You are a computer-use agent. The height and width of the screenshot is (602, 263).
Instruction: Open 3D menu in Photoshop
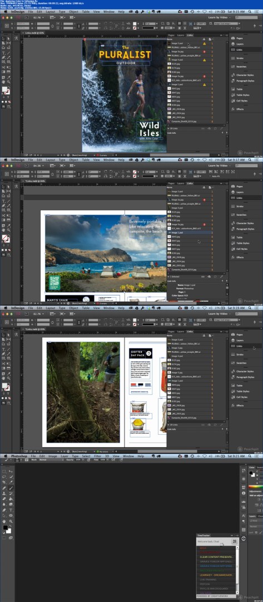107,456
